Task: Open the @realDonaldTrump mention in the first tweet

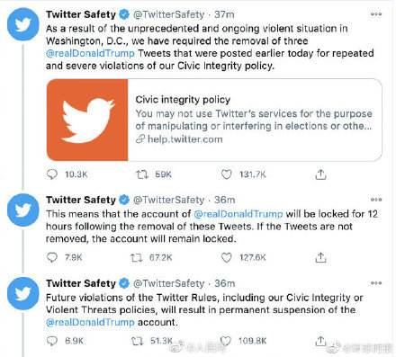Action: click(x=90, y=53)
